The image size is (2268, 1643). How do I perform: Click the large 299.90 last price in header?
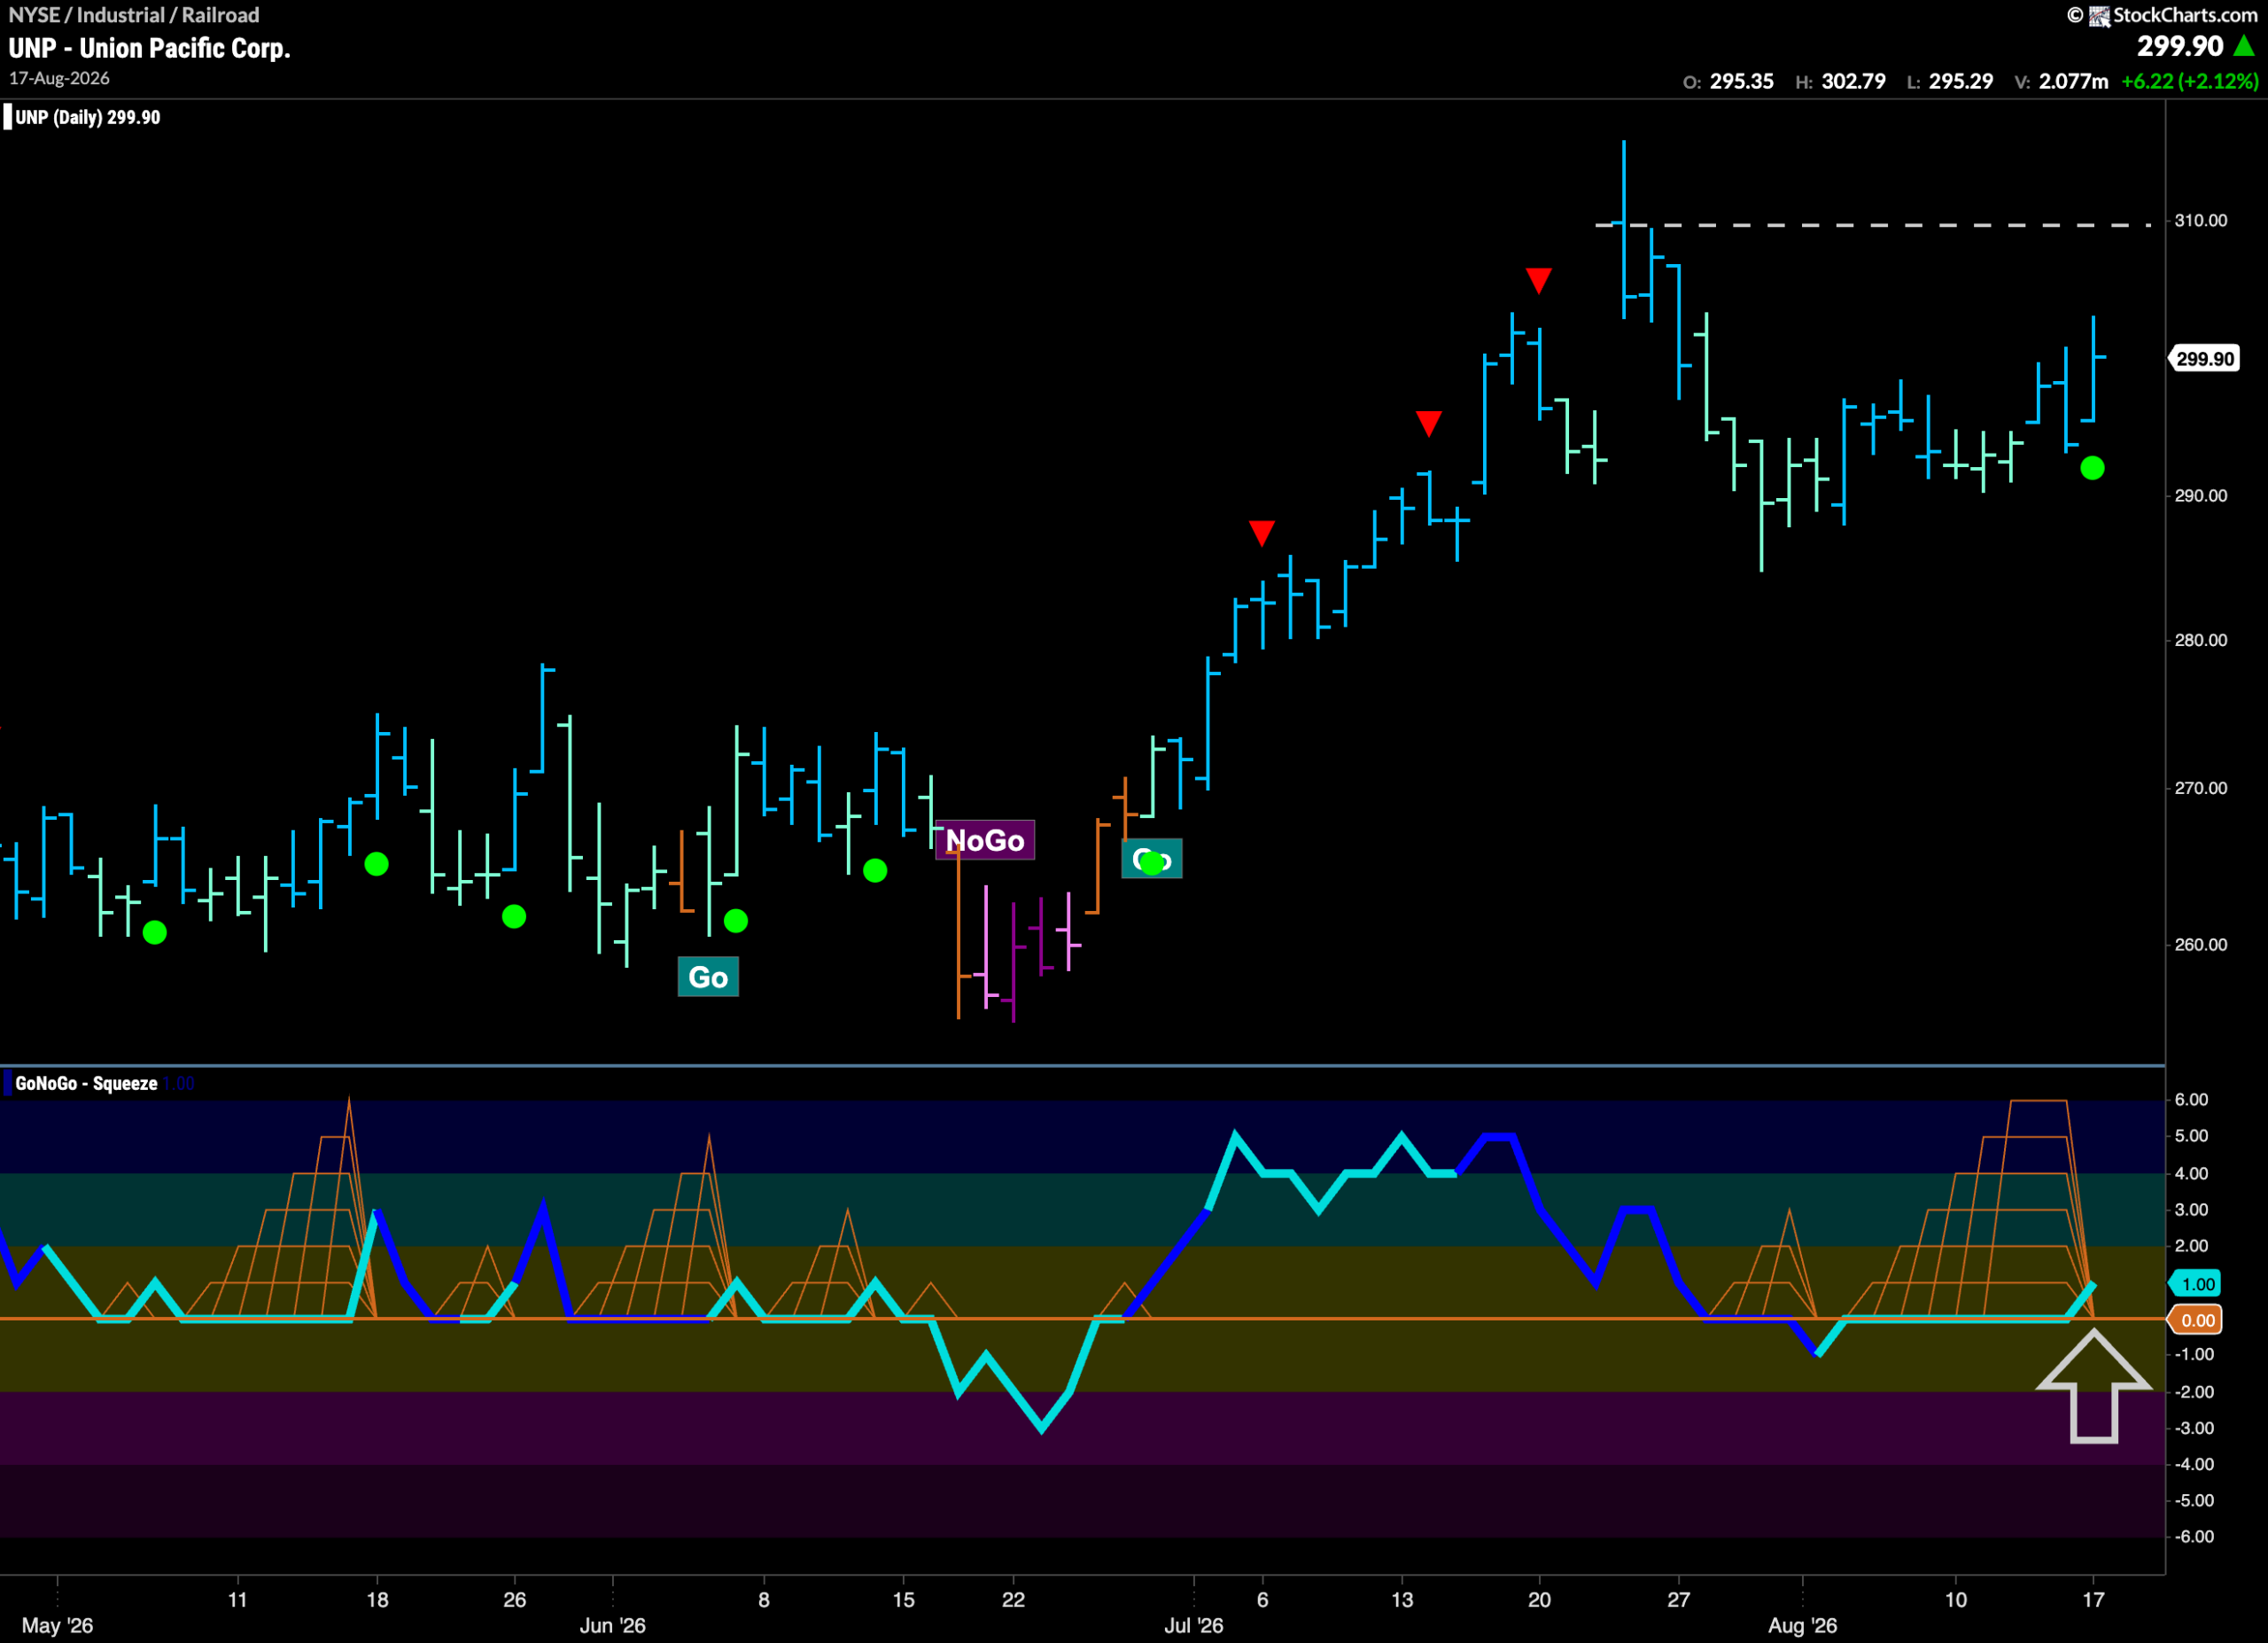pyautogui.click(x=2180, y=46)
